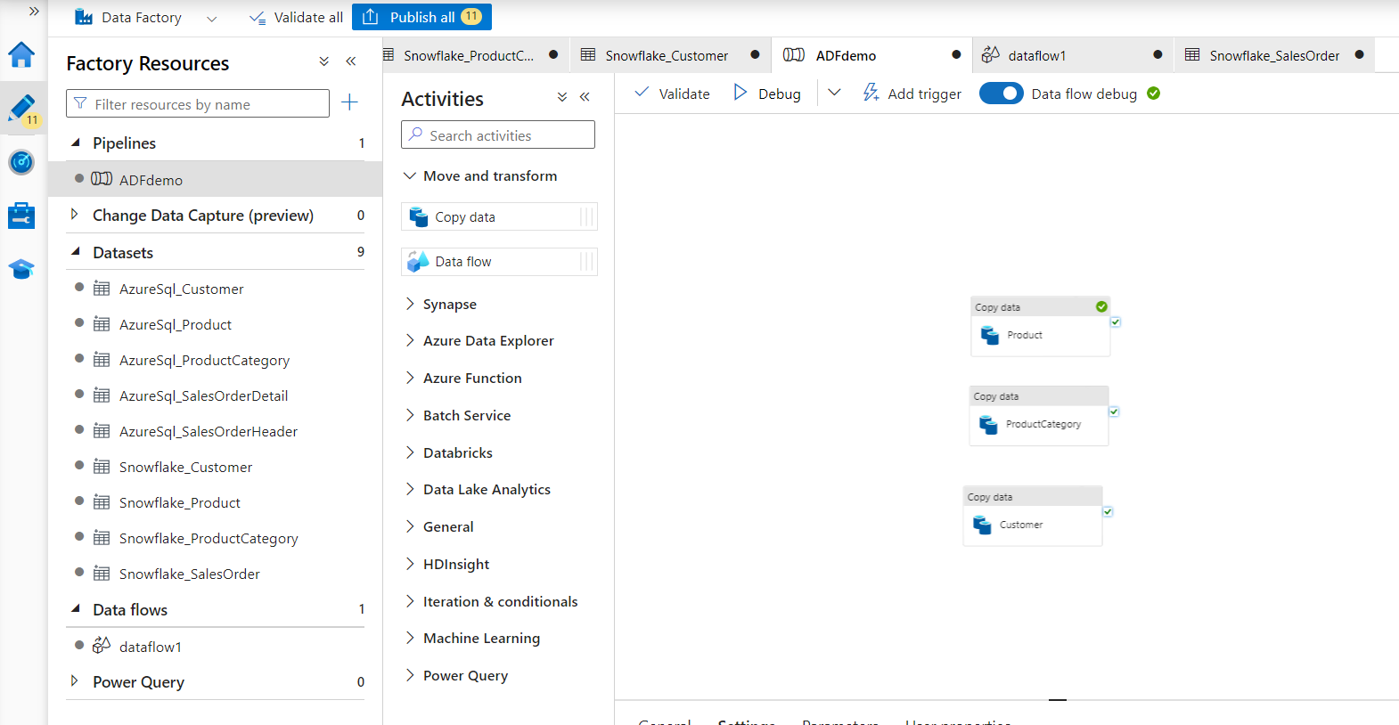Switch to the dataflow1 tab
The height and width of the screenshot is (725, 1399).
coord(1036,55)
